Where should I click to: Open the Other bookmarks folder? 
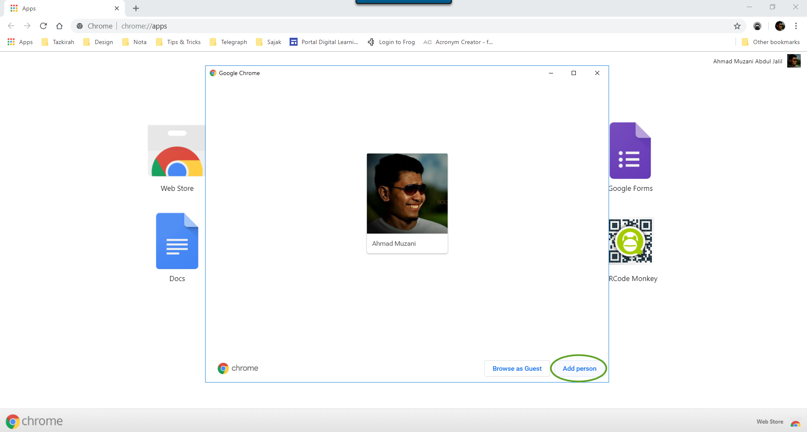click(x=770, y=42)
